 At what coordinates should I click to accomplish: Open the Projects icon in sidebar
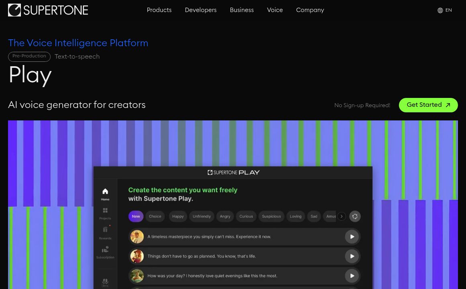tap(105, 211)
